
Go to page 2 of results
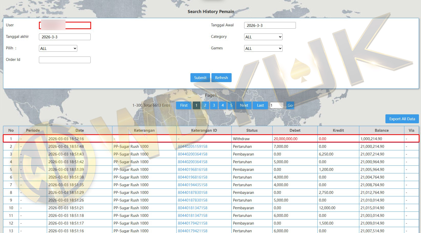point(205,105)
